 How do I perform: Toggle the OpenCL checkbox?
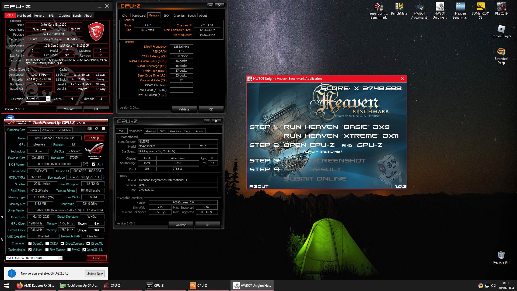30,244
